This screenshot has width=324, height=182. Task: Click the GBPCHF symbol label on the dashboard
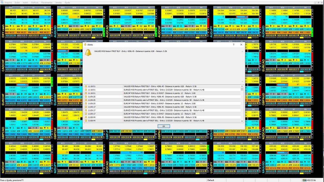click(55, 133)
